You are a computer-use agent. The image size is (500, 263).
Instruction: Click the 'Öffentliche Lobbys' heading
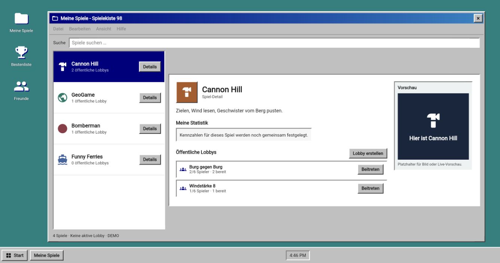tap(196, 152)
